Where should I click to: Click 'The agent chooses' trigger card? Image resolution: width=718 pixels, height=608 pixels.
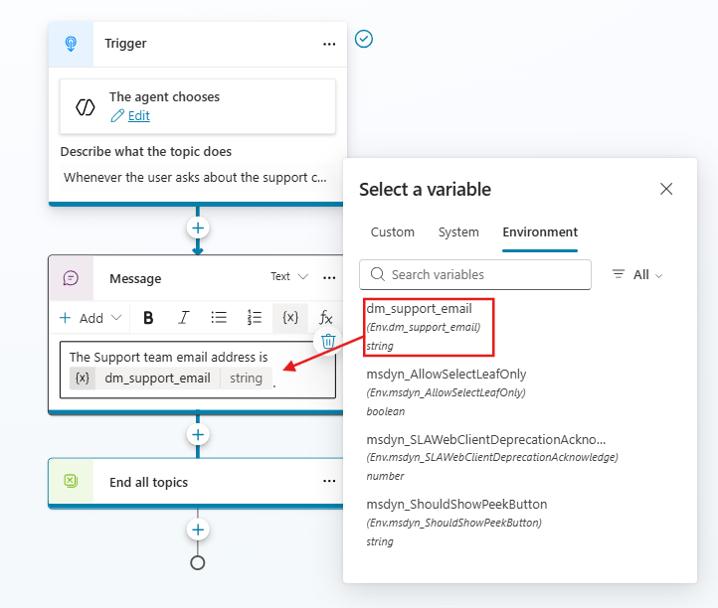point(198,106)
